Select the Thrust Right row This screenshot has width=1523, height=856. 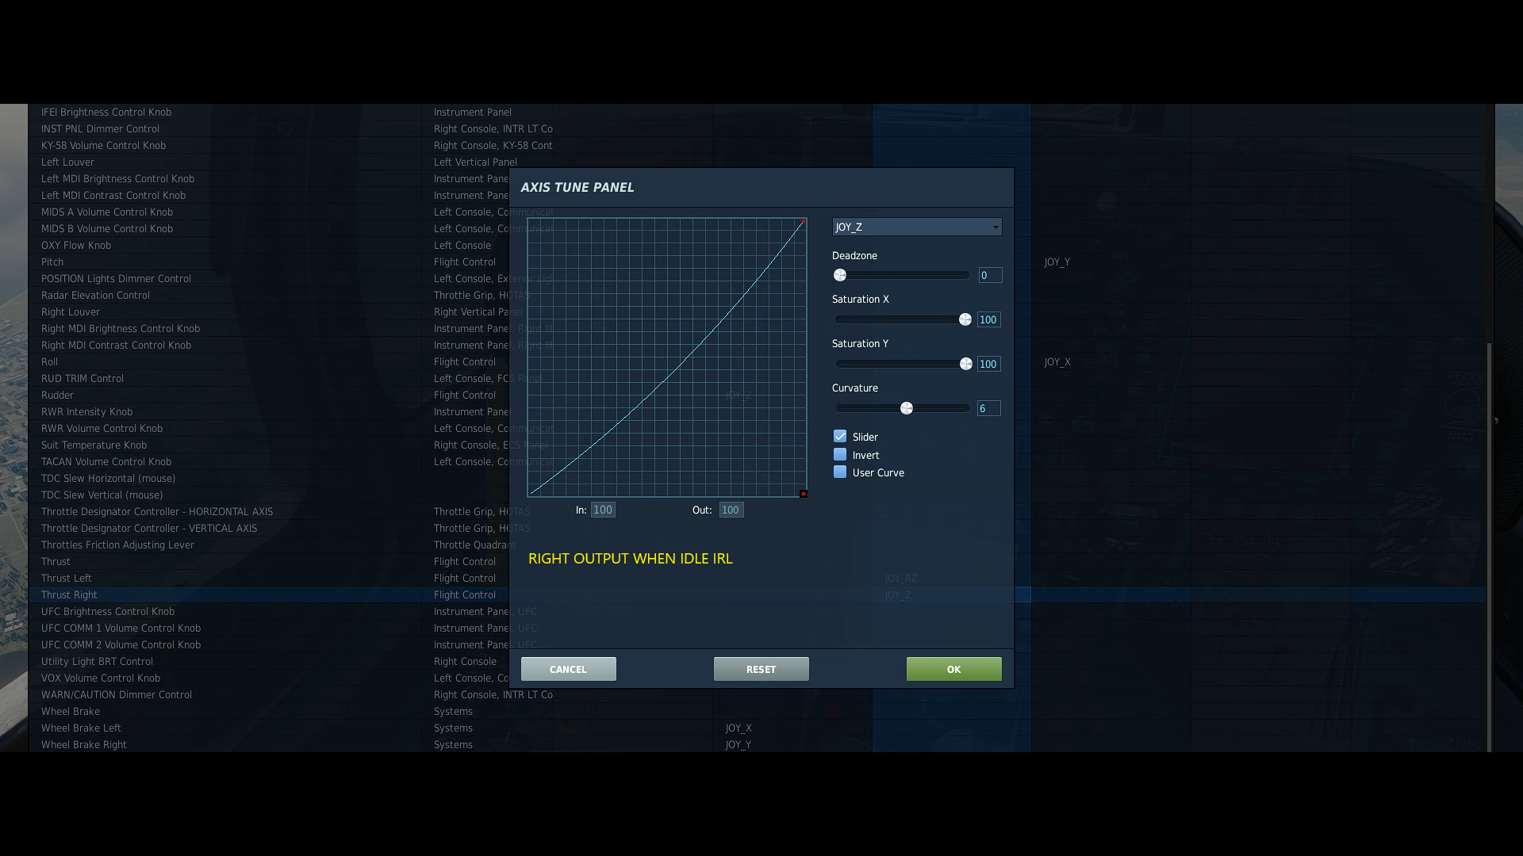click(x=757, y=594)
